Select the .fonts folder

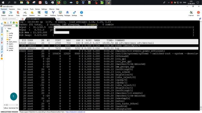pyautogui.click(x=9, y=35)
